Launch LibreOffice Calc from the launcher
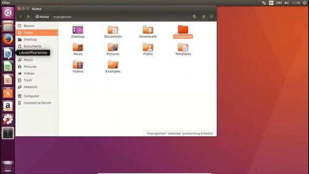Screen dimensions: 309x174 [8, 66]
